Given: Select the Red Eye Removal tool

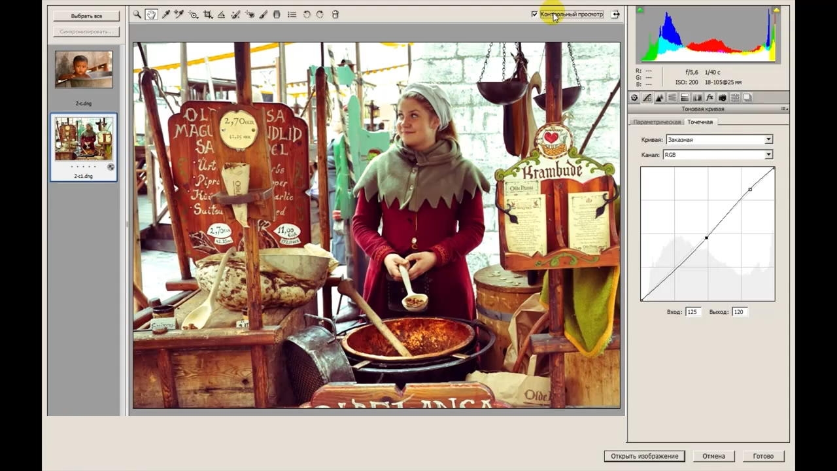Looking at the screenshot, I should (x=250, y=14).
